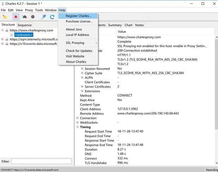Viewport: 218px width, 172px height.
Task: Select the <unknown> tree entry
Action: pyautogui.click(x=24, y=35)
